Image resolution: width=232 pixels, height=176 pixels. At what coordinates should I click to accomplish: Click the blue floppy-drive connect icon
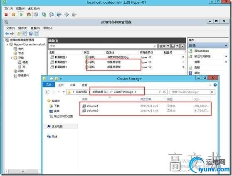(x=59, y=14)
